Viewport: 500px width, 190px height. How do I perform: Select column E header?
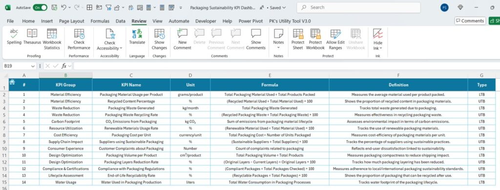(270, 75)
